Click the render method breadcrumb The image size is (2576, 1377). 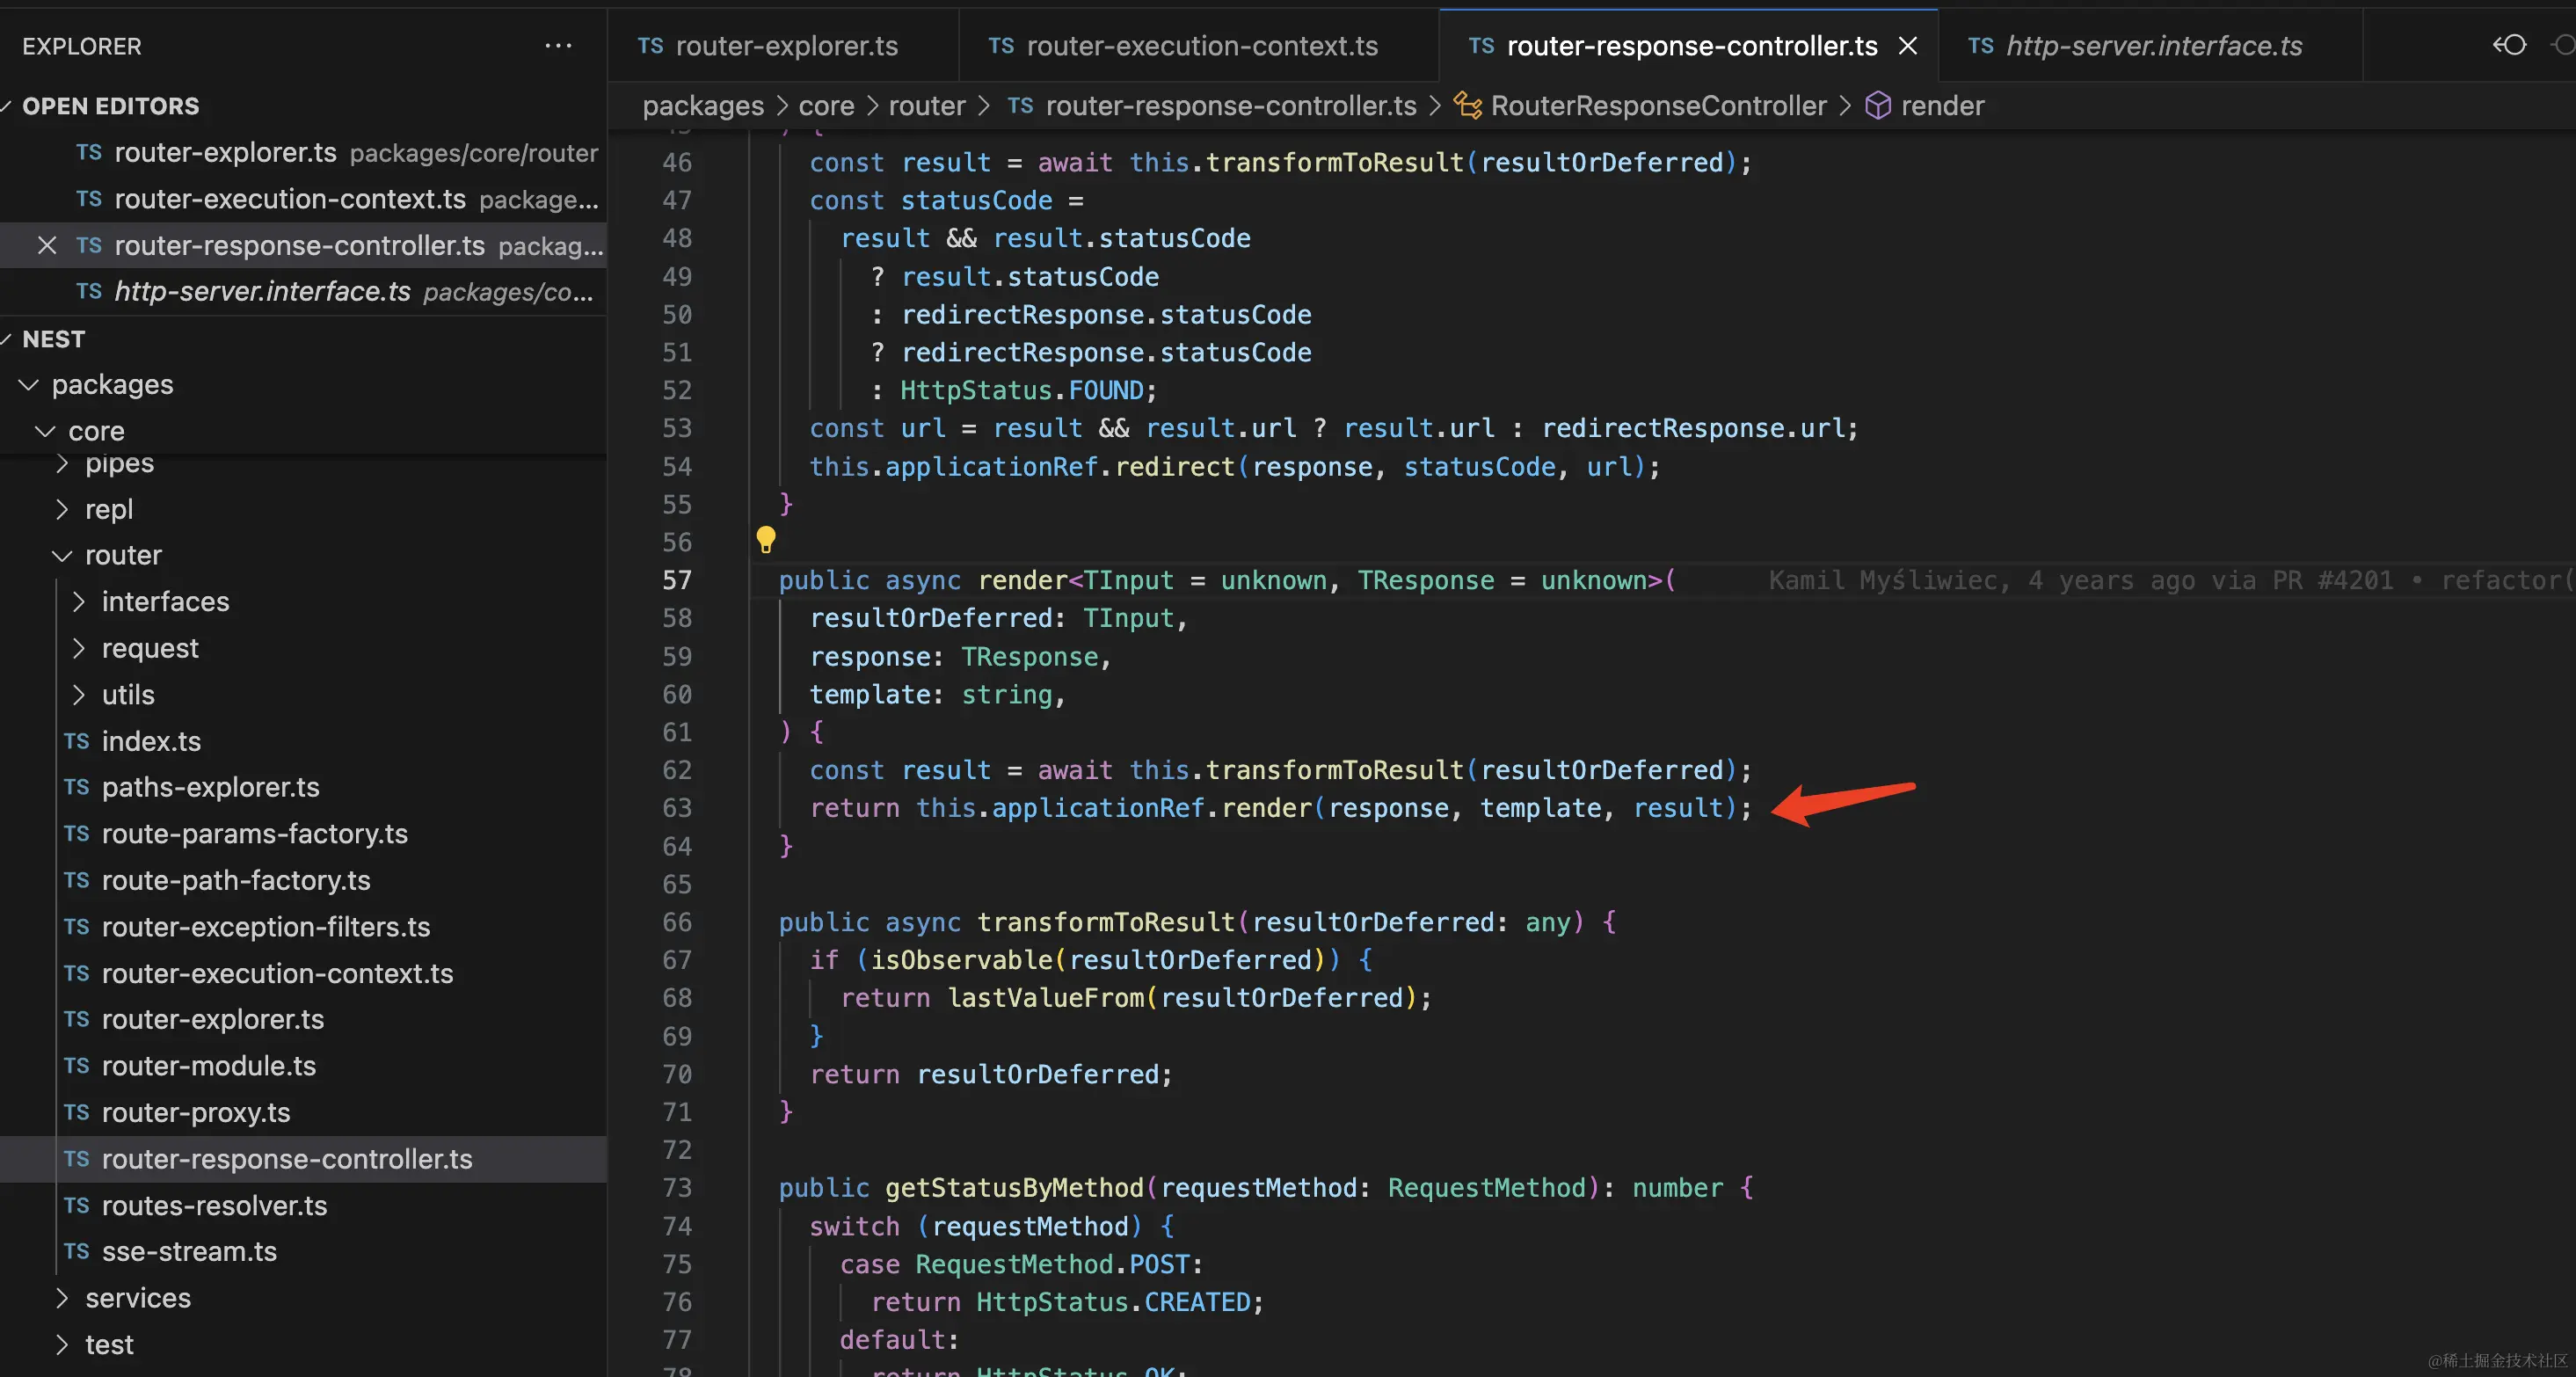pos(1941,105)
